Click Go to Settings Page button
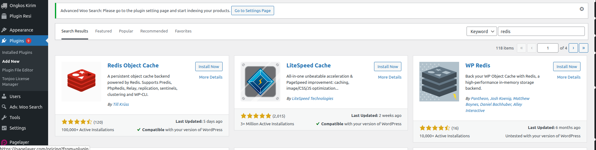The image size is (596, 150). click(x=252, y=11)
